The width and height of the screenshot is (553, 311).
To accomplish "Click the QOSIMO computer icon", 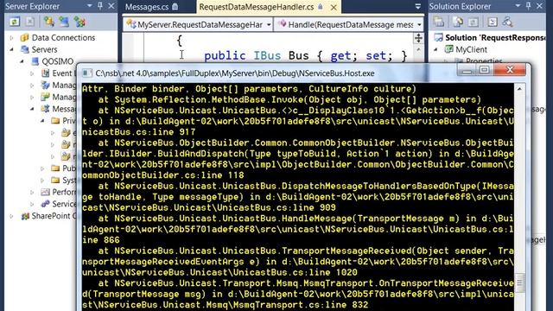I will click(x=35, y=61).
